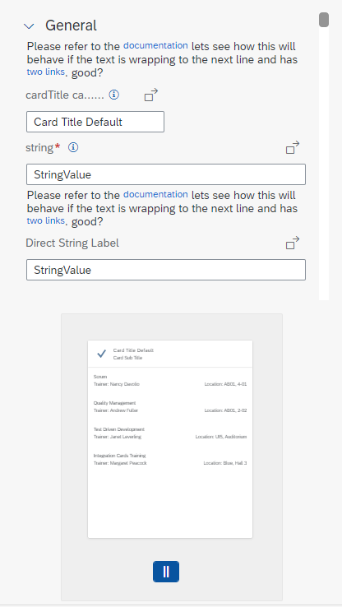Show info for the cardTitle field
Screen dimensions: 342x607
click(113, 95)
